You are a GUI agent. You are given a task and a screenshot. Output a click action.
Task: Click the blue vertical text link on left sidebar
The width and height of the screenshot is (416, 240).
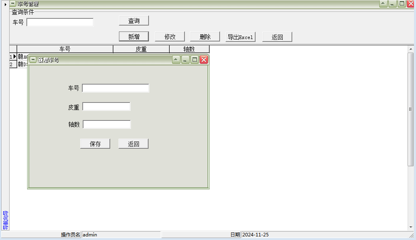coord(5,219)
